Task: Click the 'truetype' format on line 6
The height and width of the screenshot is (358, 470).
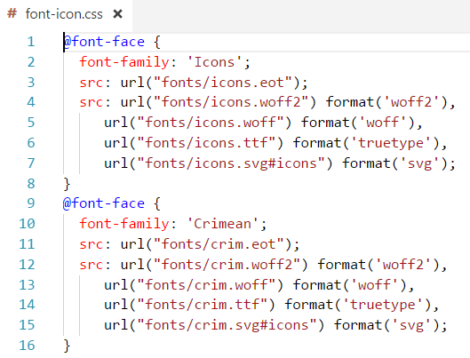Action: (391, 143)
